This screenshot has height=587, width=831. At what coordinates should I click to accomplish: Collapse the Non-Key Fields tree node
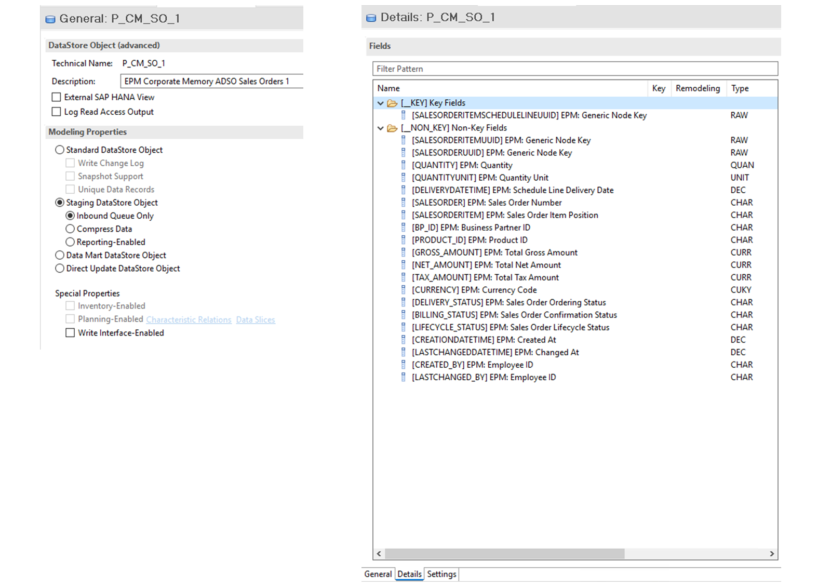381,128
